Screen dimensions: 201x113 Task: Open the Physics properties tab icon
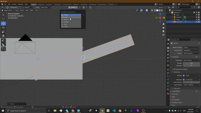tap(168, 79)
